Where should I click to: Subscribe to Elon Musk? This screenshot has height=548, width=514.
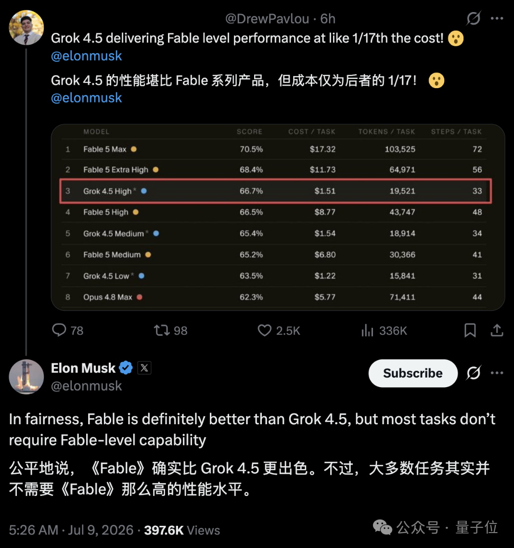(x=413, y=373)
